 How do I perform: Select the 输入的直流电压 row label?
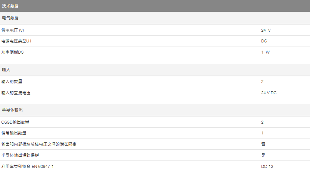tap(16, 93)
